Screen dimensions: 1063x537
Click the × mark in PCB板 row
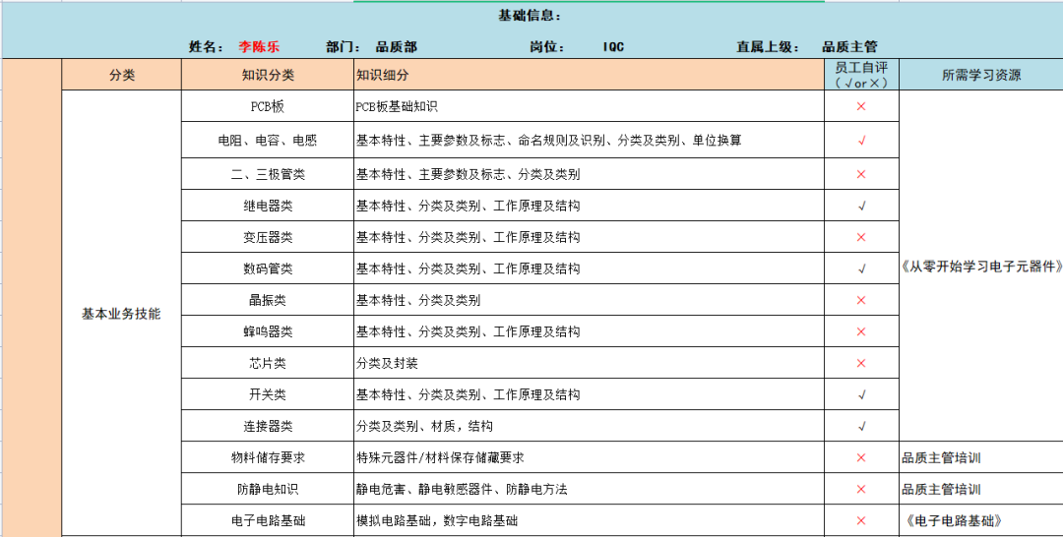coord(861,106)
